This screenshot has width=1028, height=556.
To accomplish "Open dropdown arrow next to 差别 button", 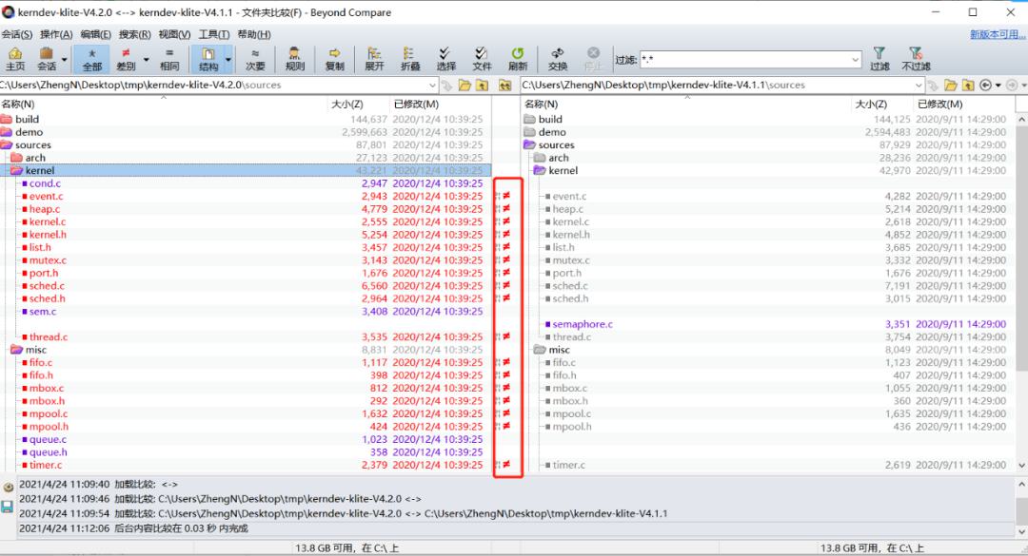I will click(x=146, y=60).
